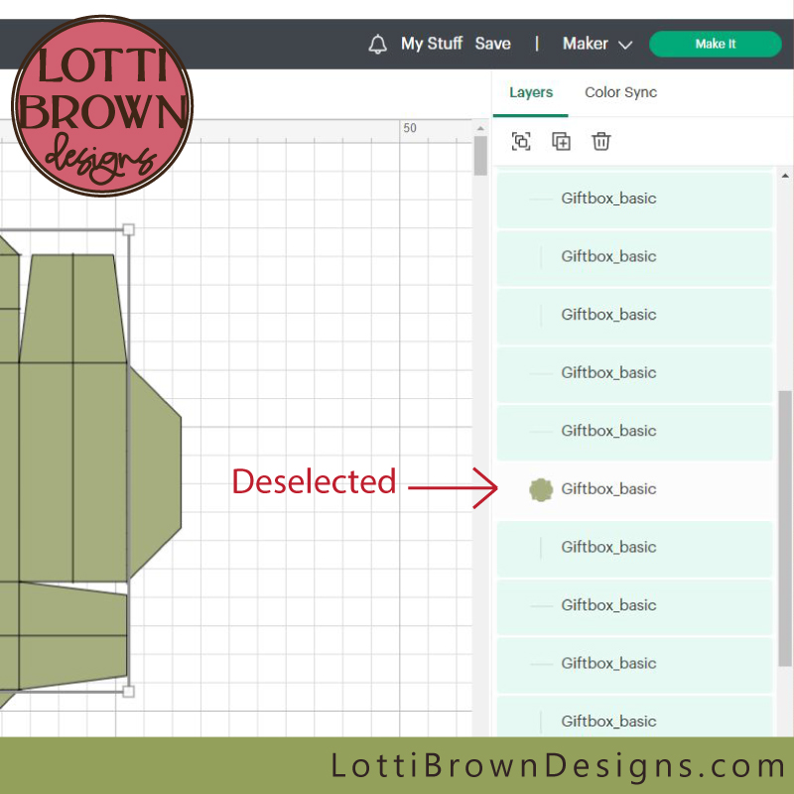Click the Group icon in Layers toolbar

pos(521,141)
